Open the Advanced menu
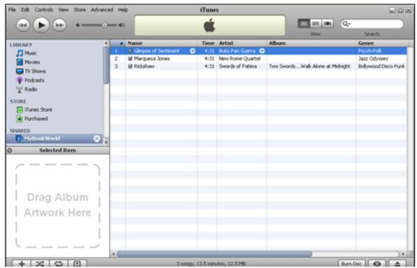 point(102,9)
